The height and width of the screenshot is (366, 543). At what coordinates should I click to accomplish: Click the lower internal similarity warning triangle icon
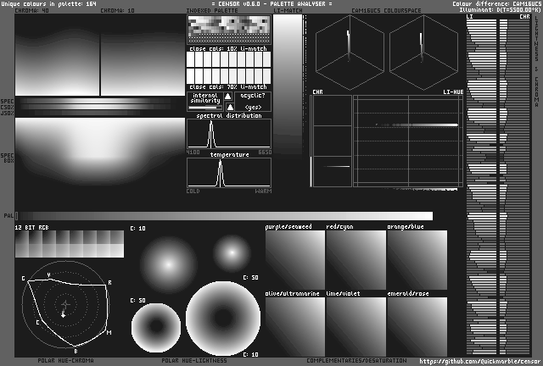click(x=228, y=108)
